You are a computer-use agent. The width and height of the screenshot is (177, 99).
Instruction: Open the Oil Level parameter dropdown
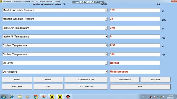[106, 63]
